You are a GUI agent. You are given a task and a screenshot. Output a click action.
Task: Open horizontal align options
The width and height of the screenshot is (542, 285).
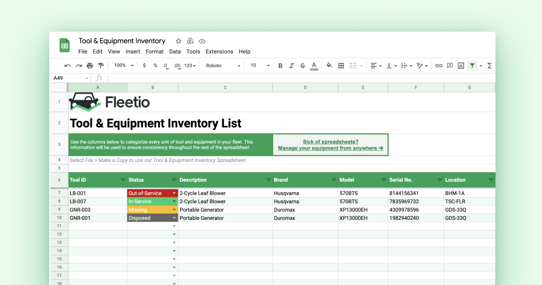pos(376,66)
